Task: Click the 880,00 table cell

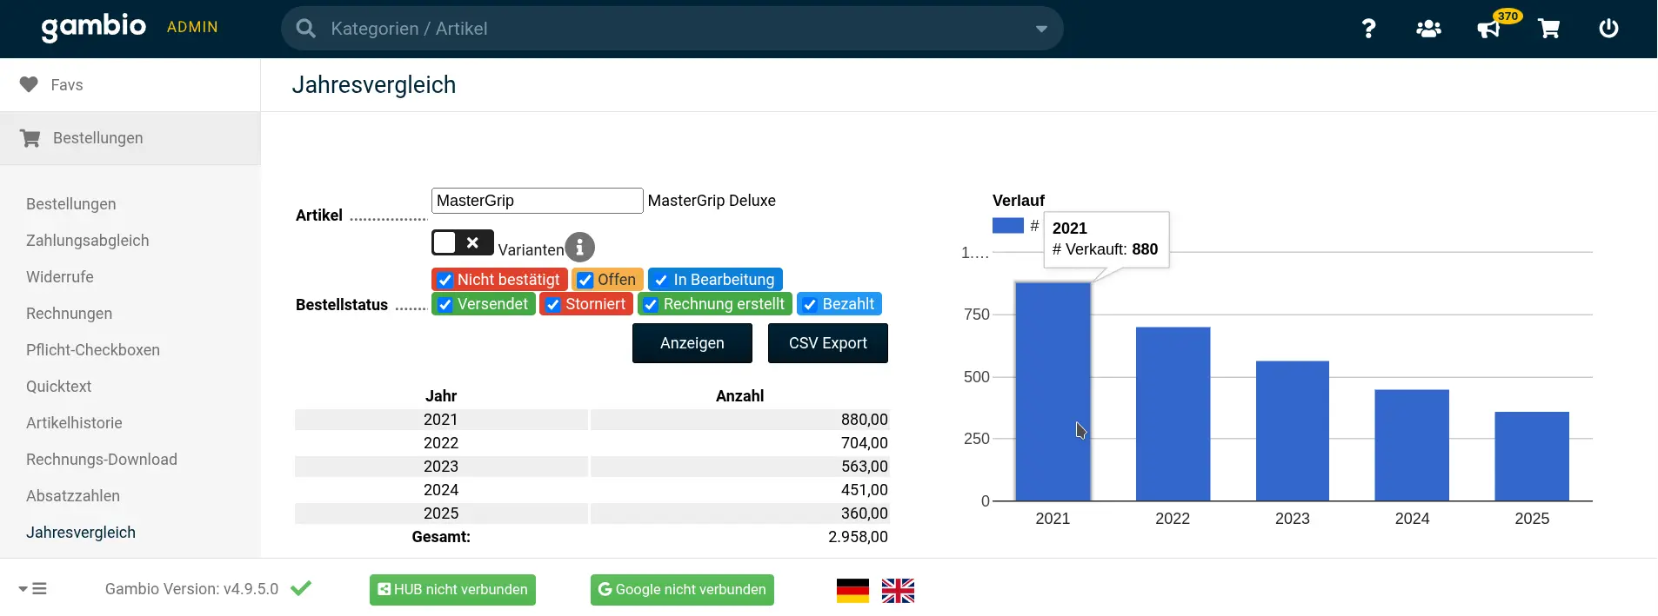Action: (x=740, y=420)
